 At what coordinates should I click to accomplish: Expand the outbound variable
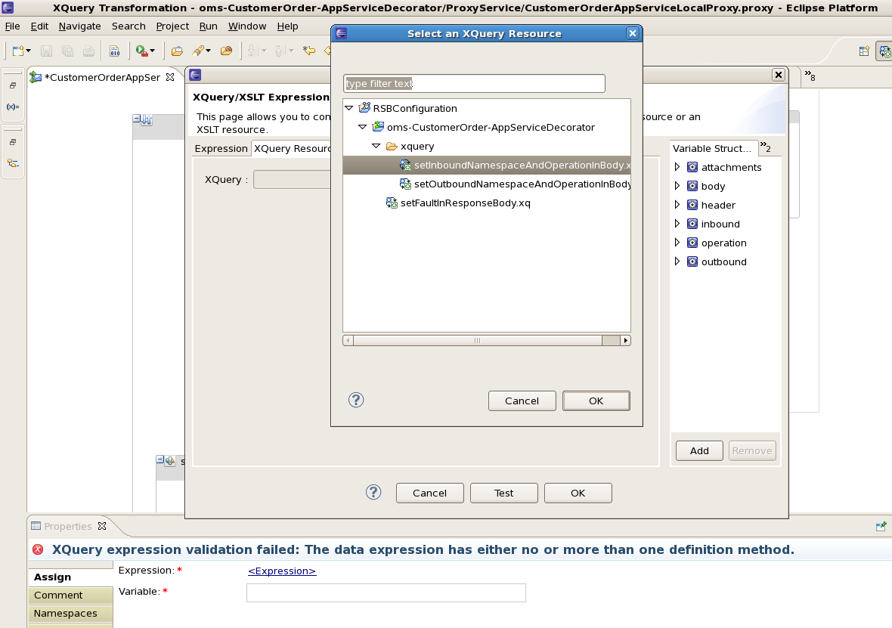[677, 261]
